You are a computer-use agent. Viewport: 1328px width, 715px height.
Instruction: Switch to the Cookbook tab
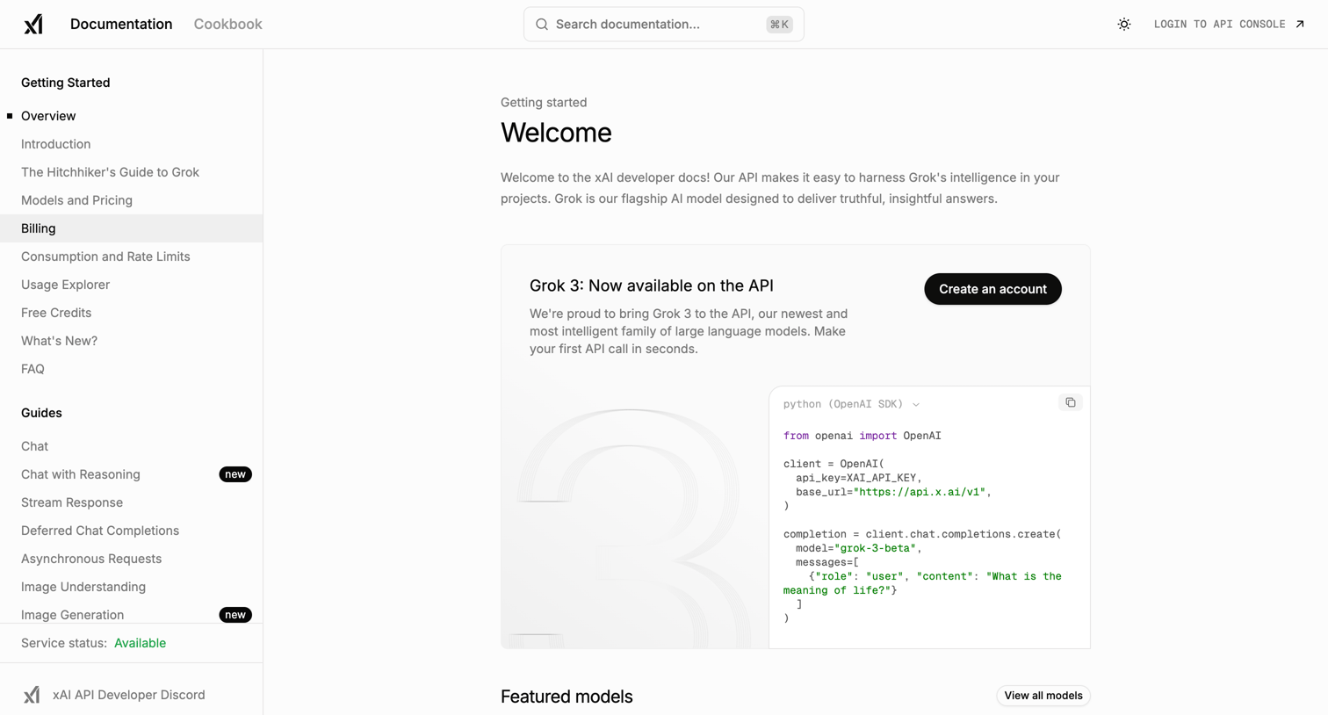coord(227,25)
